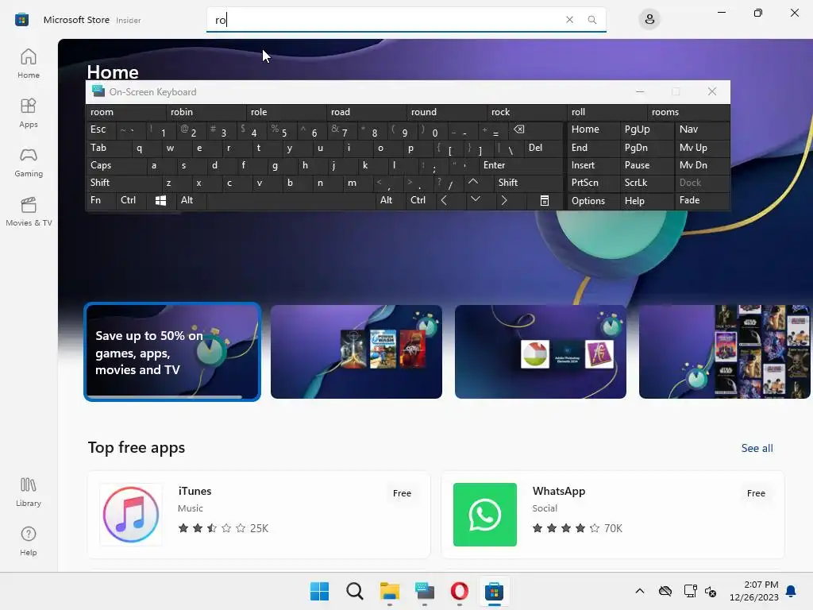The image size is (813, 610).
Task: Show hidden icons chevron in system tray
Action: pyautogui.click(x=640, y=591)
